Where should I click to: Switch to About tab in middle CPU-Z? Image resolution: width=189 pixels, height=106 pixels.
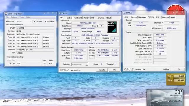tap(108, 18)
